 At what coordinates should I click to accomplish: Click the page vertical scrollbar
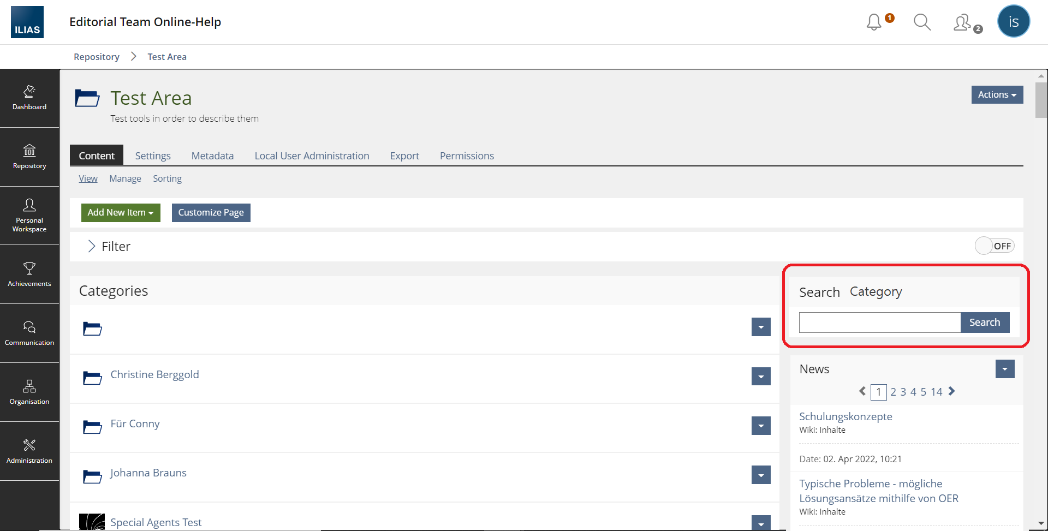pos(1041,100)
